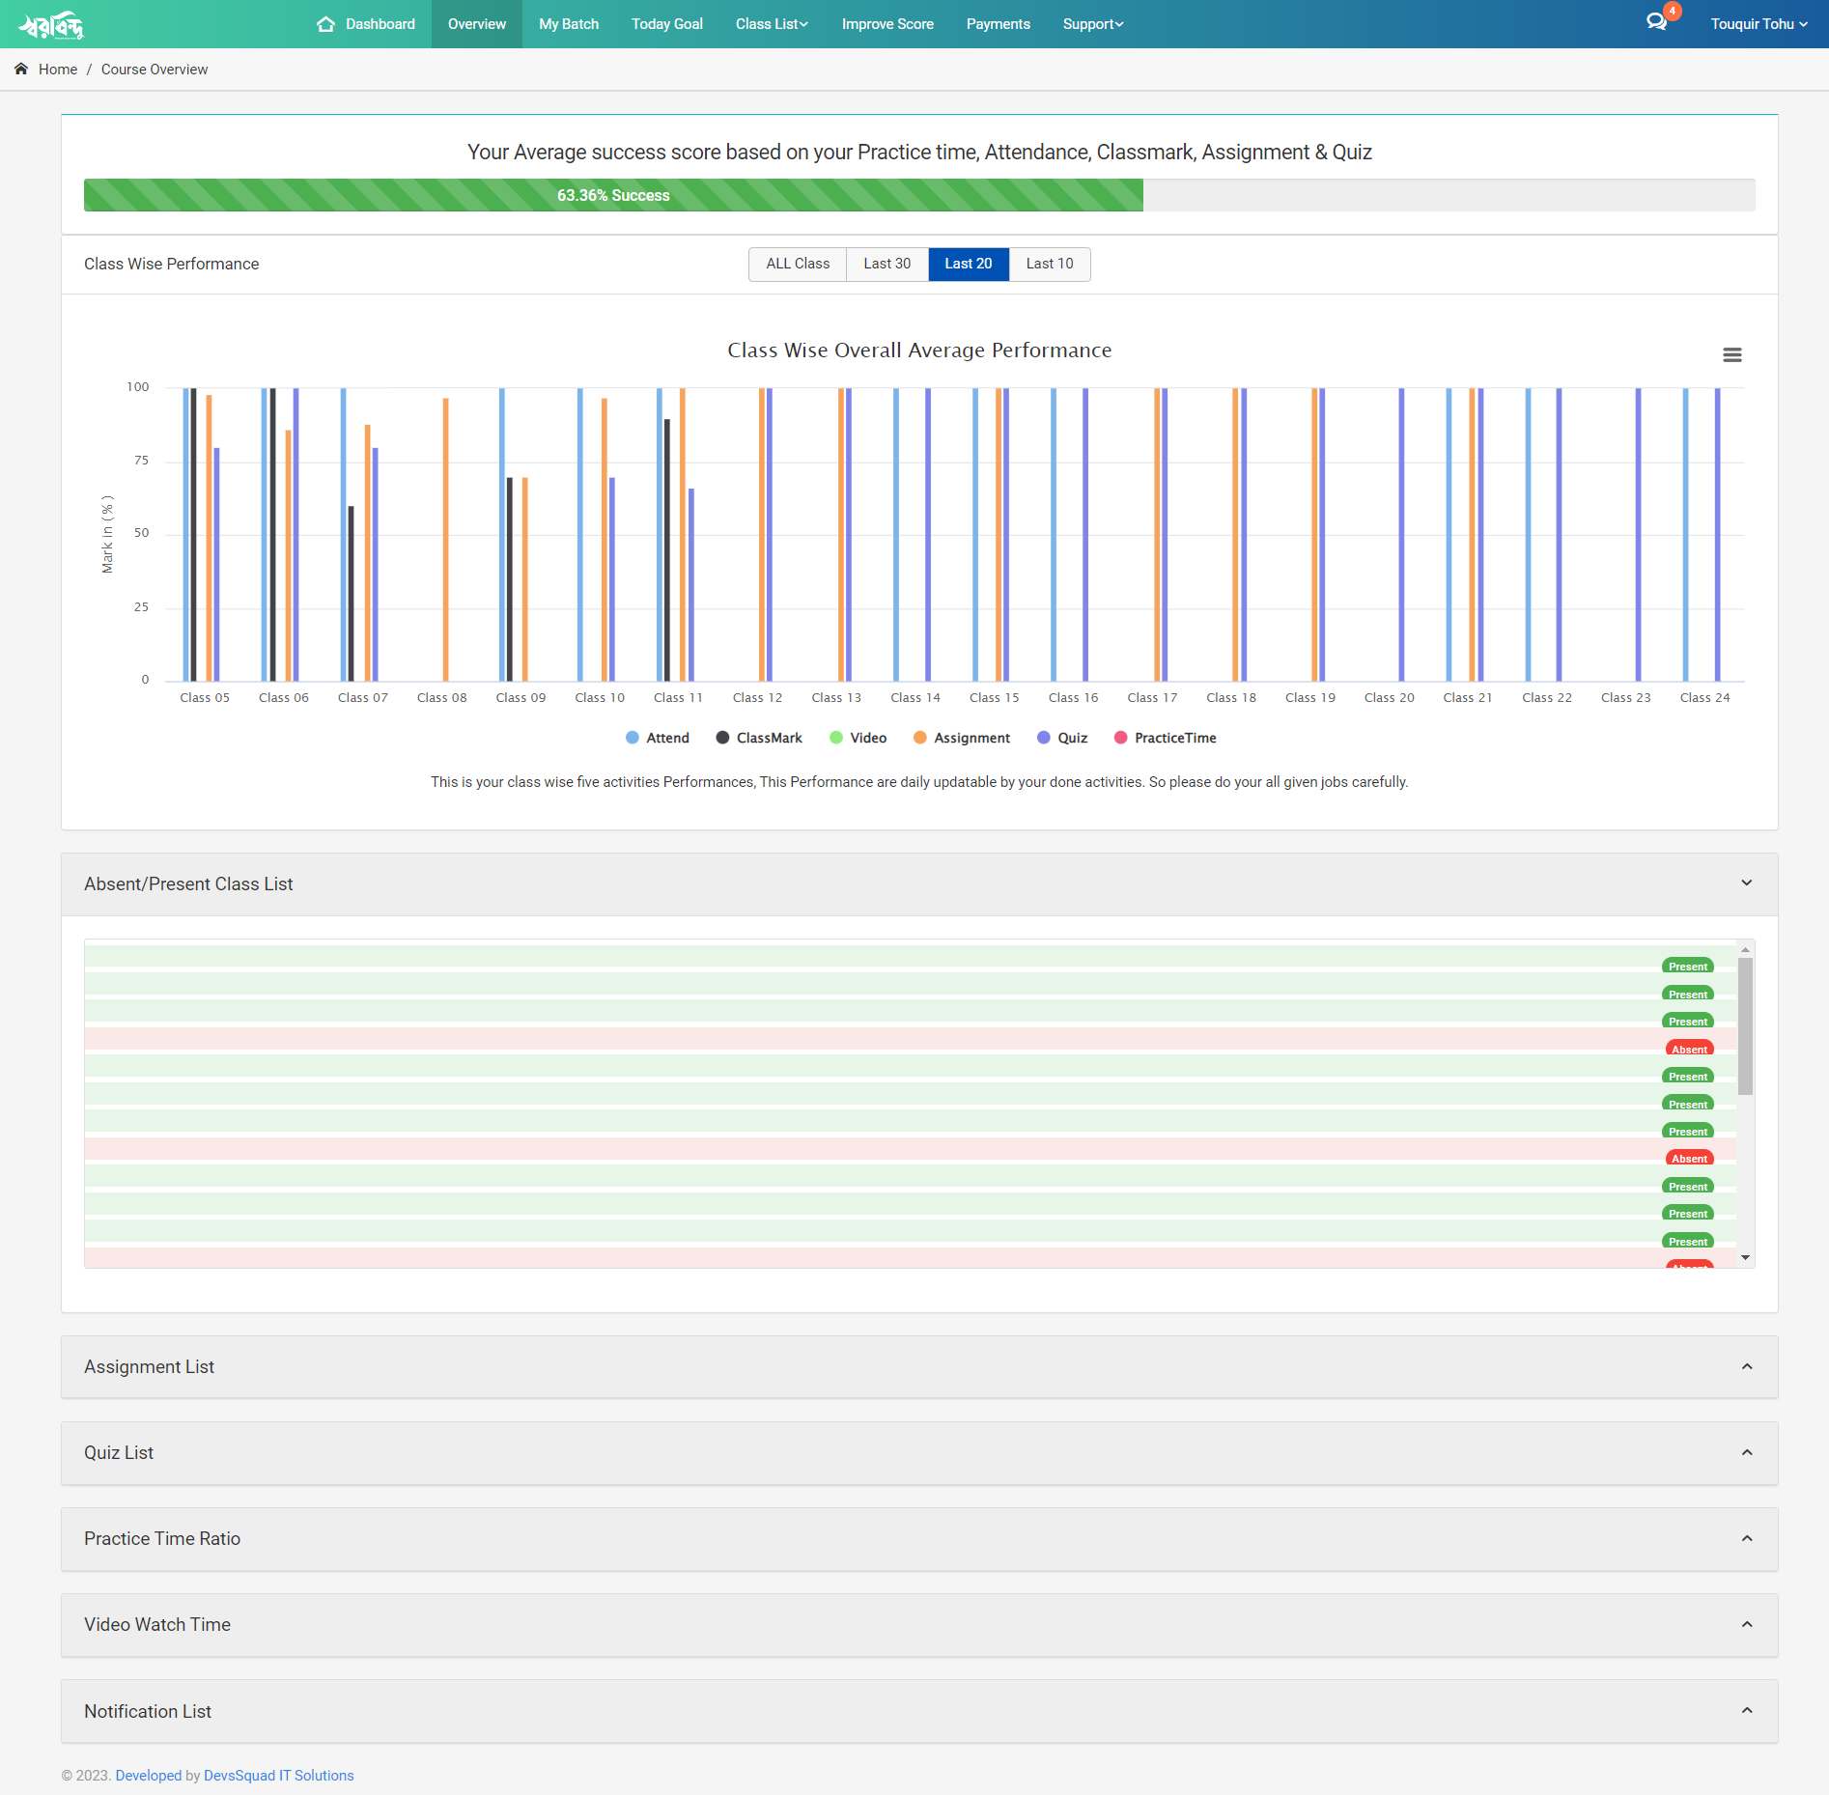Screen dimensions: 1829x1795
Task: Click the Class 17 axis label
Action: coord(1152,697)
